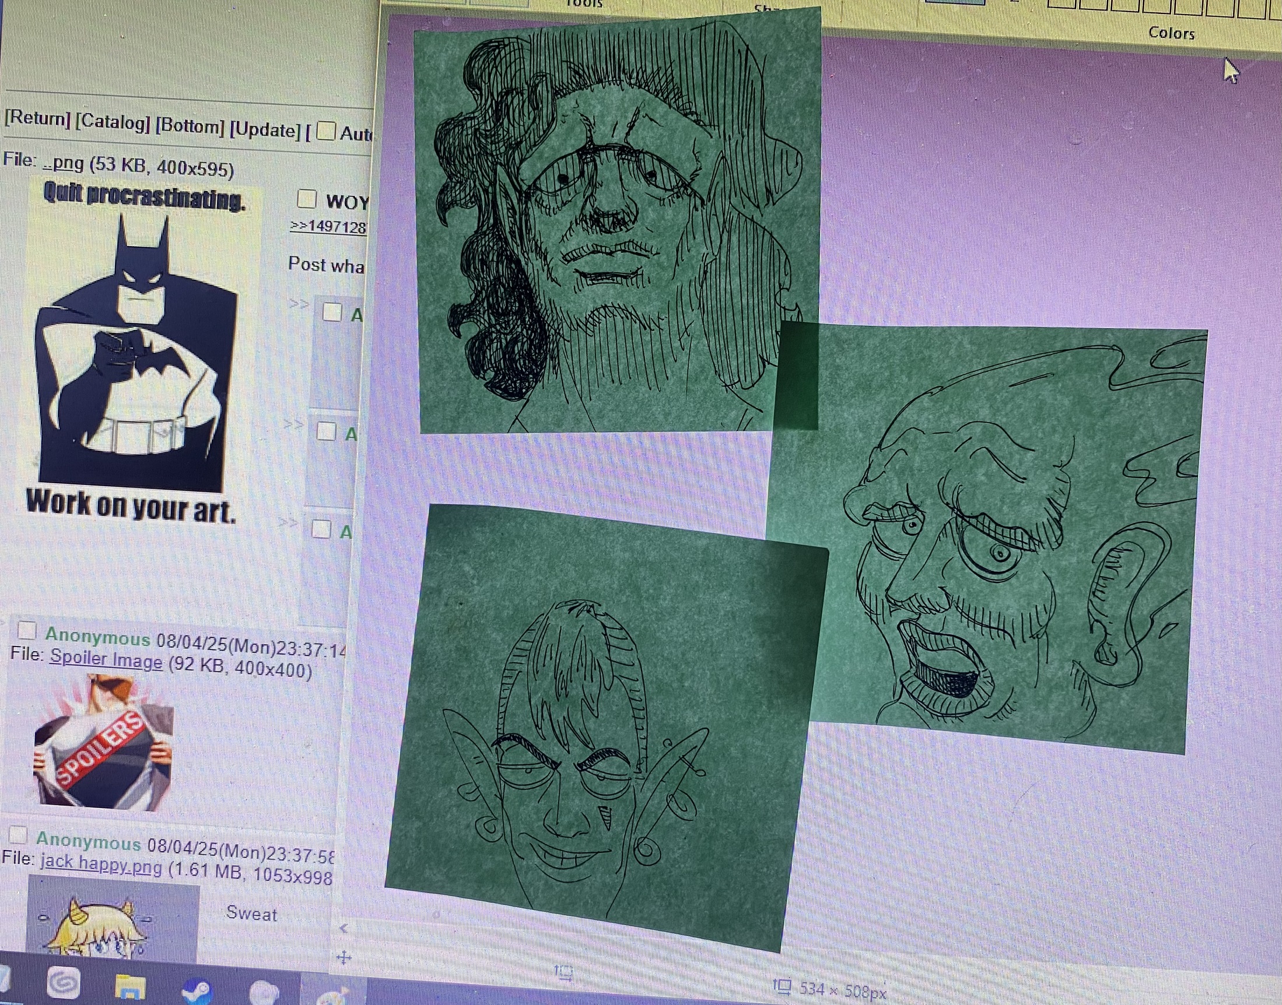Tick the first reply checkbox below Post wha

pyautogui.click(x=332, y=312)
